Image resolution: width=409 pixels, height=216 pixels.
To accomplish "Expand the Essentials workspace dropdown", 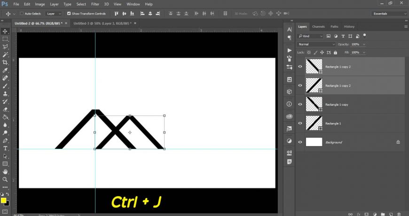I will [389, 14].
